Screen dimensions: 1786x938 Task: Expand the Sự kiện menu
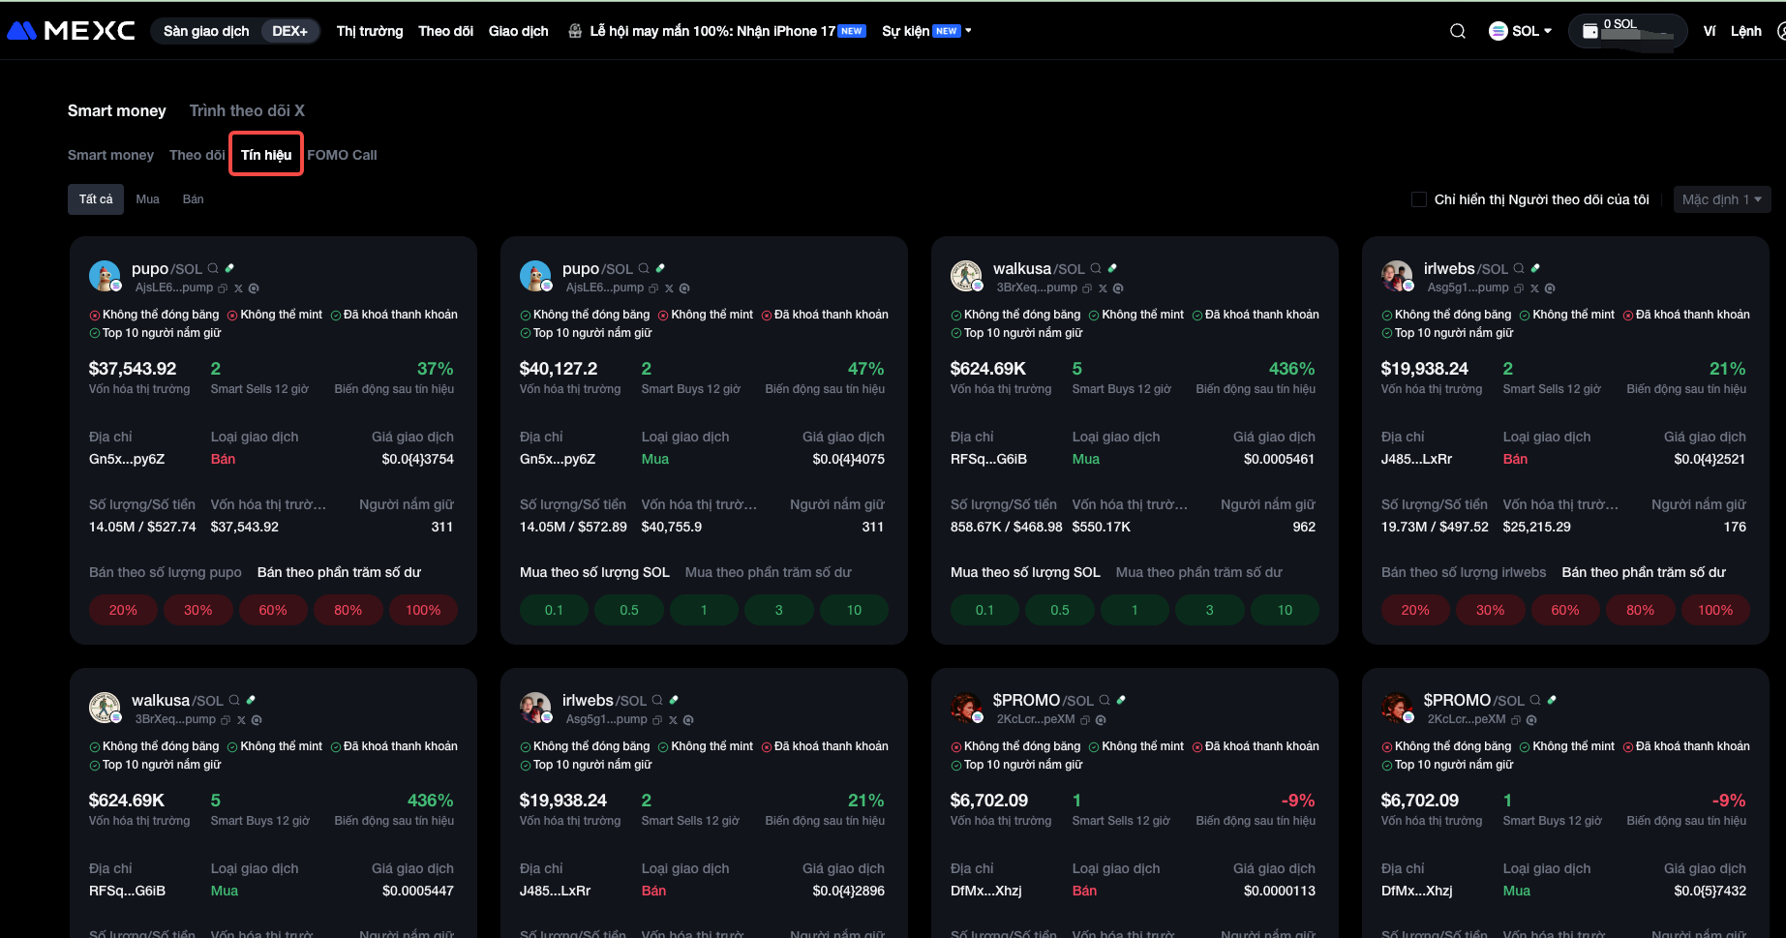(926, 31)
